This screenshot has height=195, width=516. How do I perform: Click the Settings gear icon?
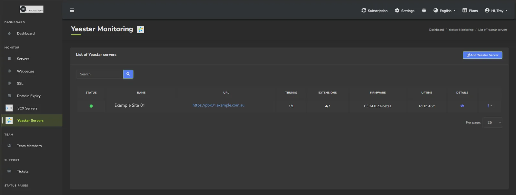(x=397, y=10)
